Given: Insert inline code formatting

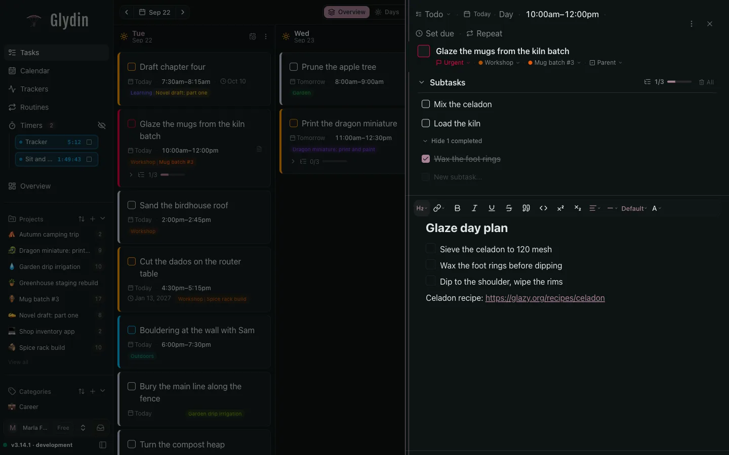Looking at the screenshot, I should [x=543, y=208].
